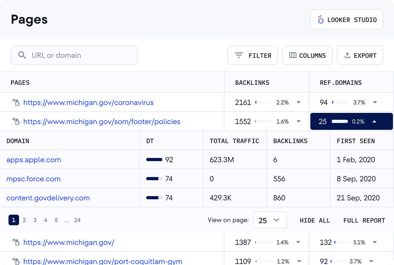Click the search magnifier icon
Image resolution: width=394 pixels, height=265 pixels.
22,55
